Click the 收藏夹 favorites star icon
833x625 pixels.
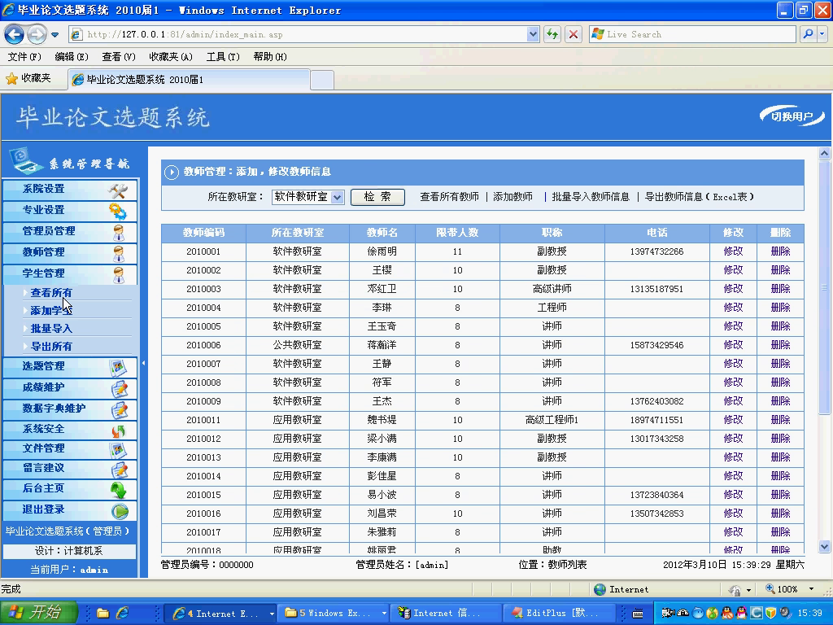click(x=11, y=79)
